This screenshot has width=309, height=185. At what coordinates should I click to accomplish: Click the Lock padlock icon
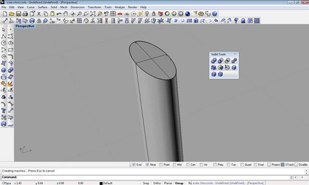point(154,14)
